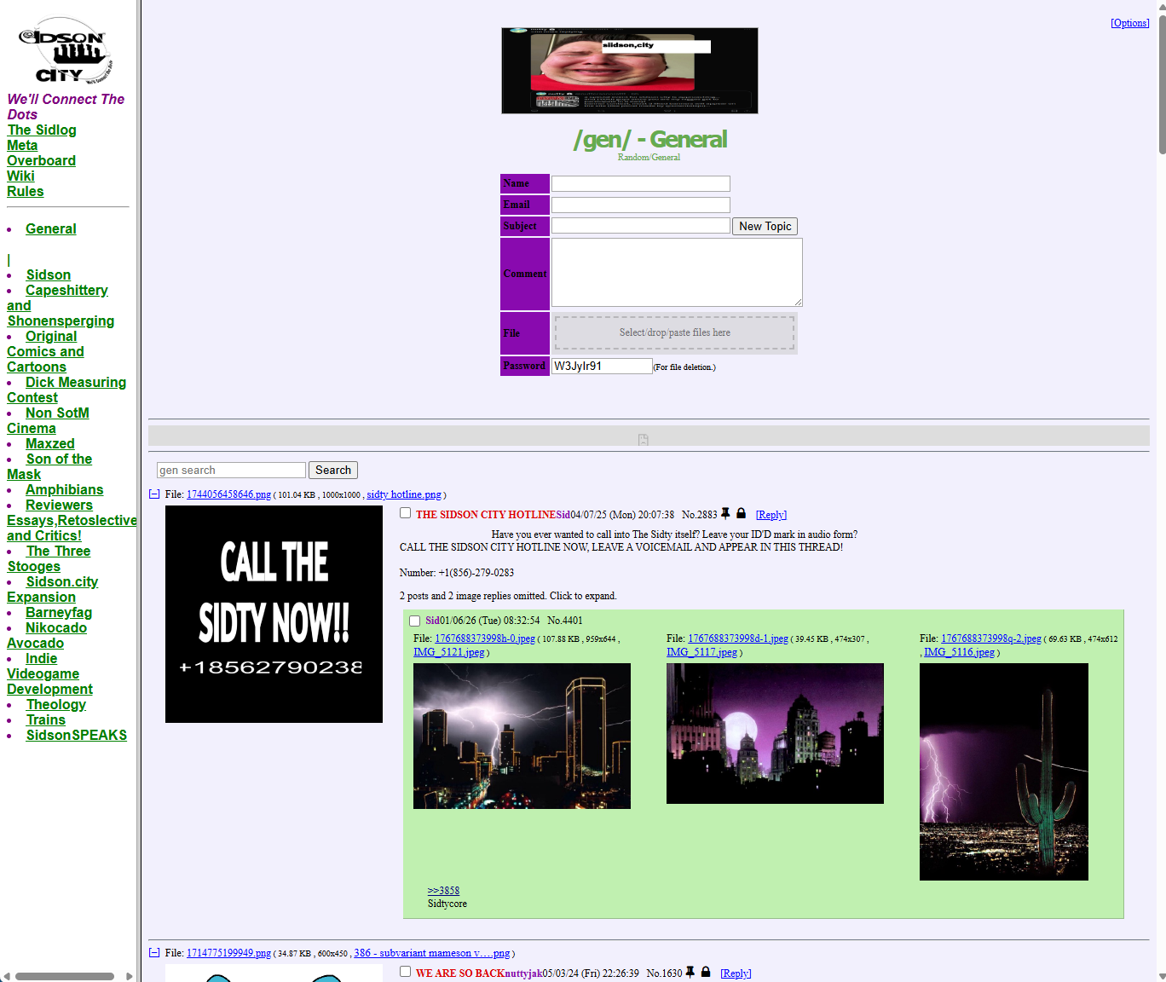This screenshot has width=1166, height=982.
Task: Check the box for the Sidson City Hotline thread
Action: coord(406,513)
